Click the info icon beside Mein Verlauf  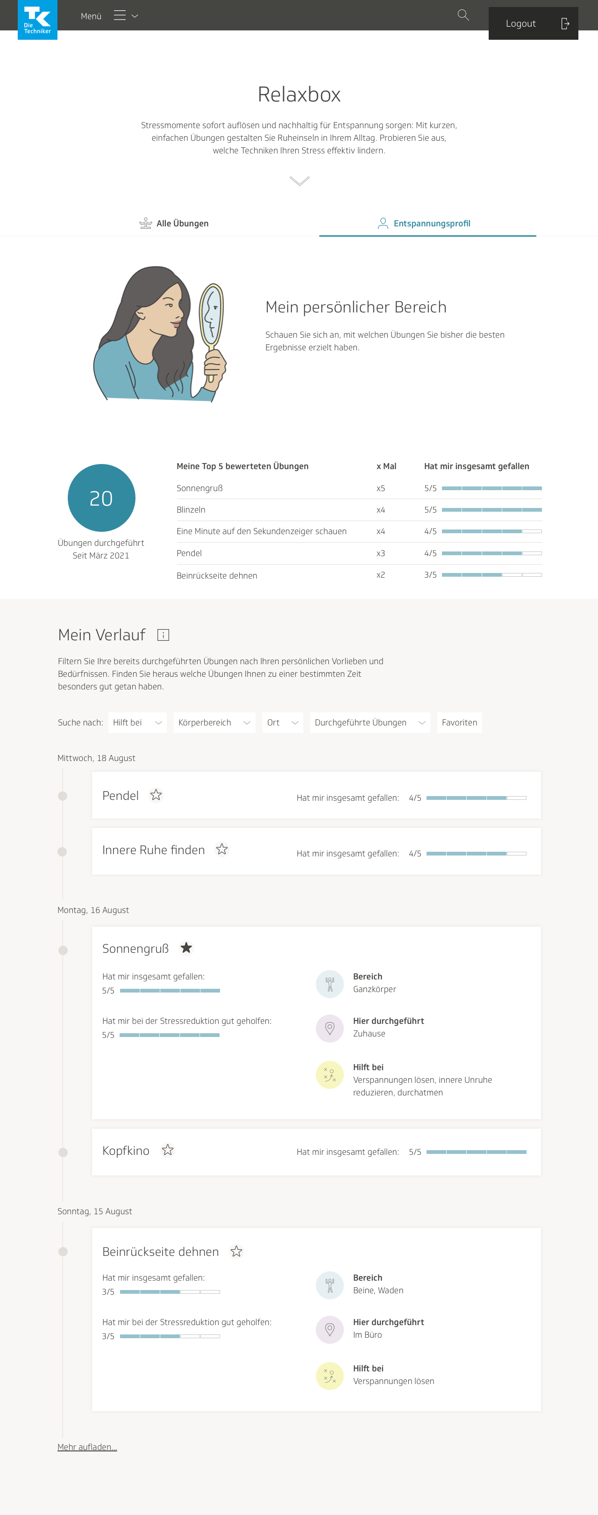[x=164, y=635]
